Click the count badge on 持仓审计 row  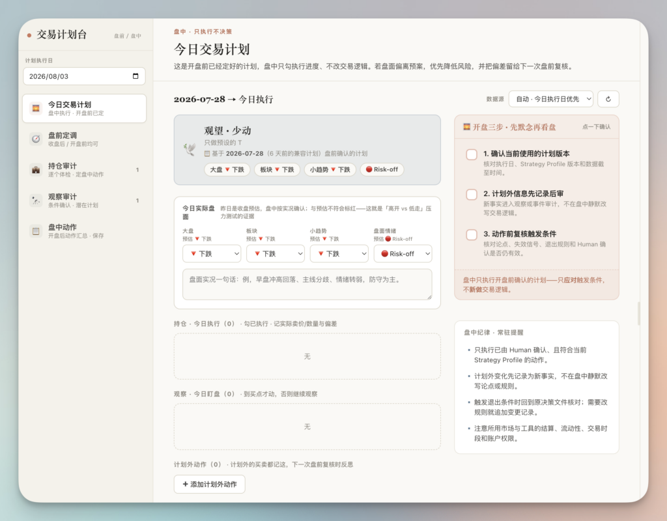coord(137,170)
